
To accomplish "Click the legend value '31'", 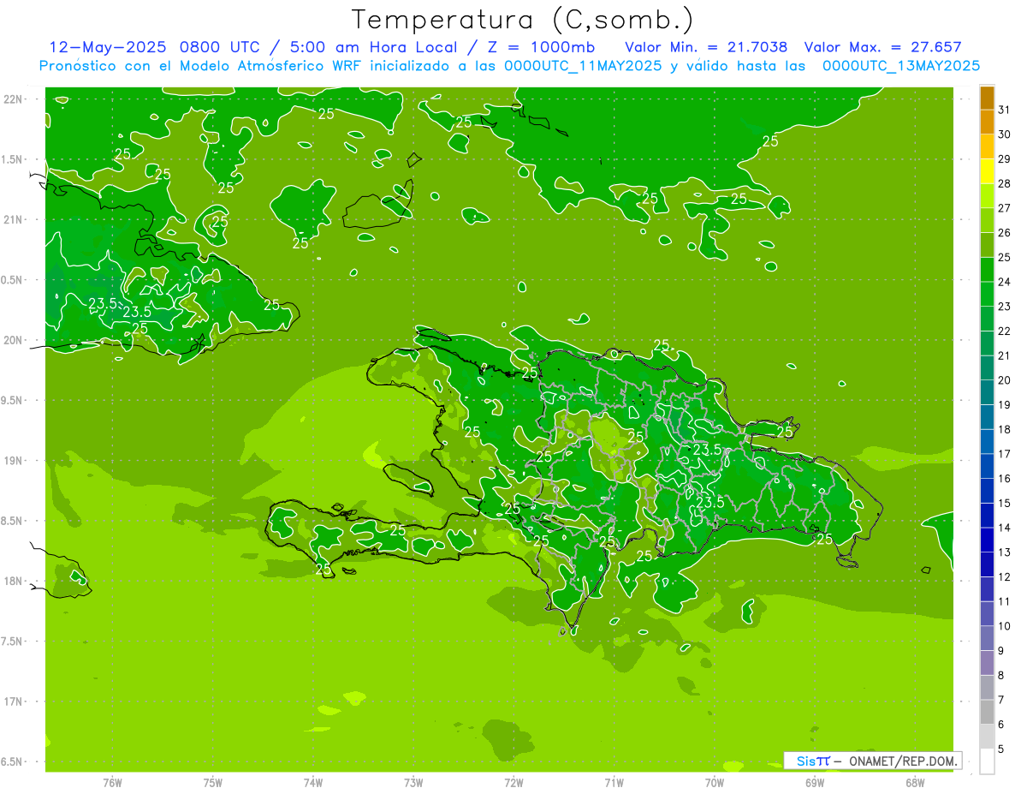I will (x=1004, y=110).
